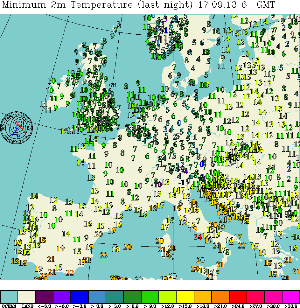Image resolution: width=300 pixels, height=308 pixels.
Task: Select the purple -8 reading in the Alps
Action: tap(196, 172)
